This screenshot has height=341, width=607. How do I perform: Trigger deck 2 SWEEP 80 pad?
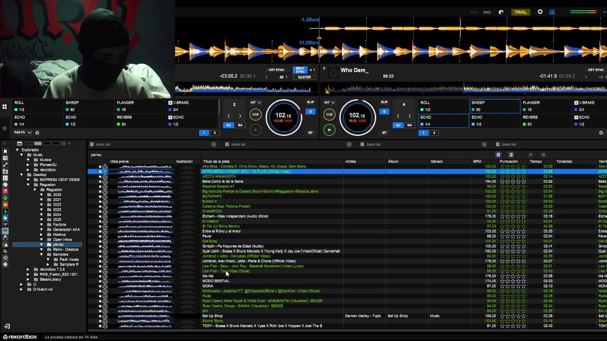click(x=495, y=106)
